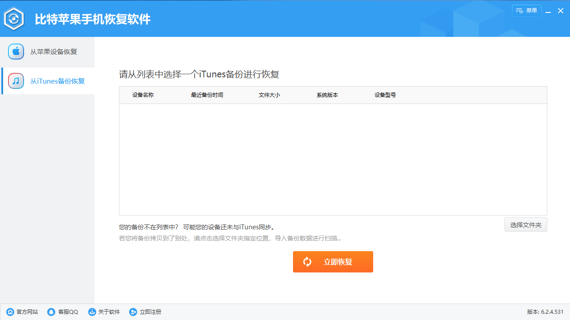Click the circular recovery arrow on 立即恢复

click(307, 262)
